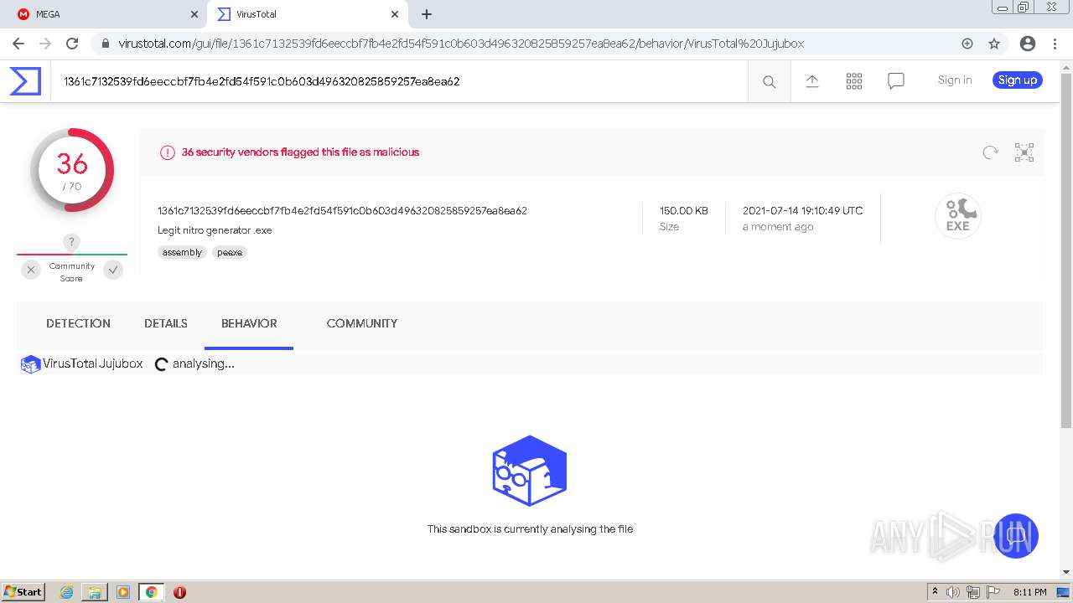Screen dimensions: 1073x603
Task: Open the apps grid icon
Action: pos(854,80)
